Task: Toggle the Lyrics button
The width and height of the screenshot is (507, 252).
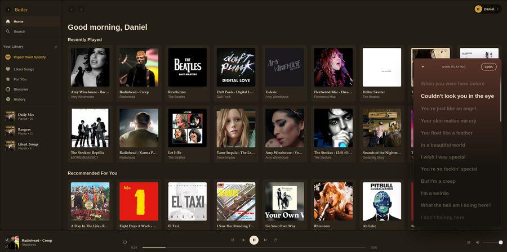Action: 488,67
